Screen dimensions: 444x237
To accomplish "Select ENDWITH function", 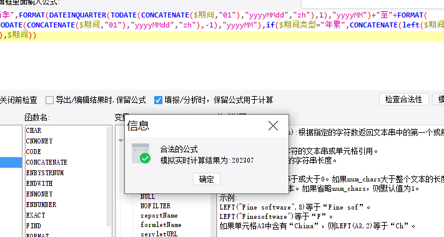I will pyautogui.click(x=39, y=183).
